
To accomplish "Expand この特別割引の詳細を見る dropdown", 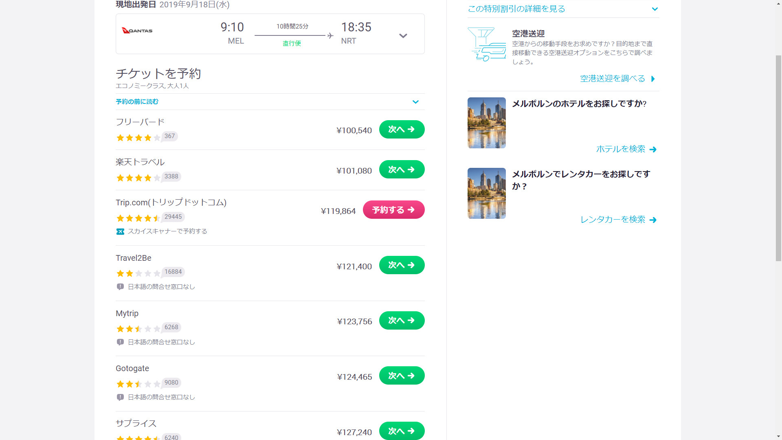I will click(655, 9).
